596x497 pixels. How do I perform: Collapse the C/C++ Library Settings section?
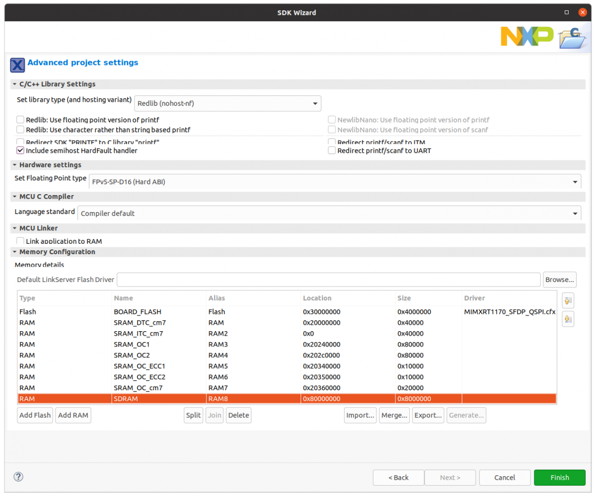pyautogui.click(x=14, y=84)
